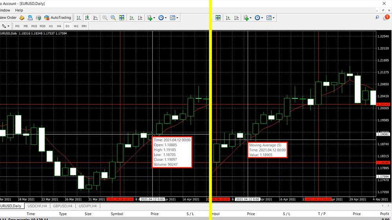Expand the Indicators dropdown arrow in the right panel
The height and width of the screenshot is (220, 392).
point(250,18)
